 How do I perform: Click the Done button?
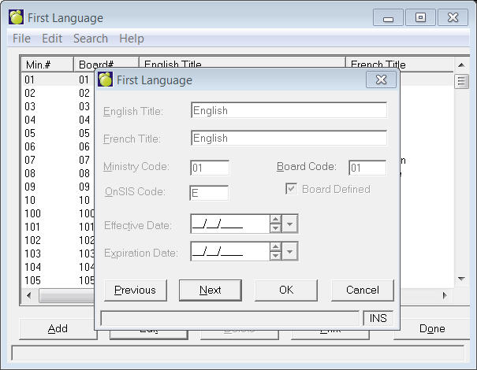[431, 329]
